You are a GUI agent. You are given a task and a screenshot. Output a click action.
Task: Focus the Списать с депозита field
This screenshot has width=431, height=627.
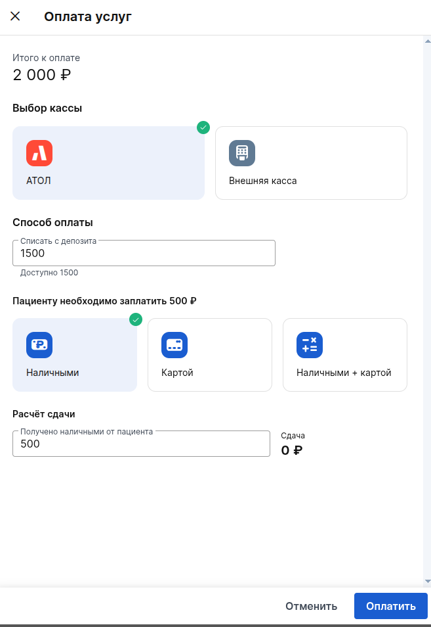[x=144, y=253]
